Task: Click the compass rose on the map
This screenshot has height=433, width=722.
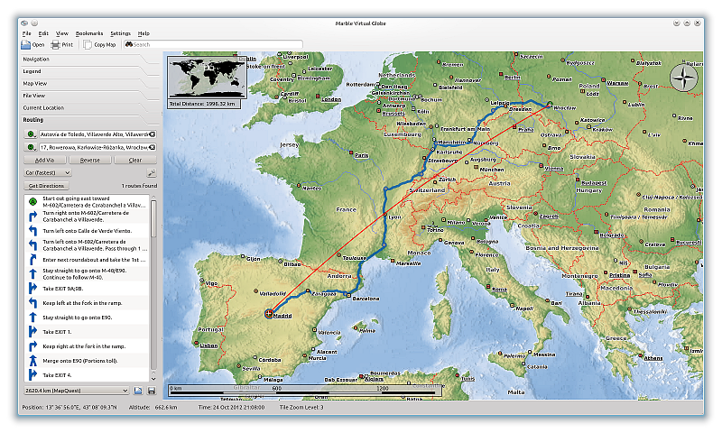Action: tap(683, 78)
